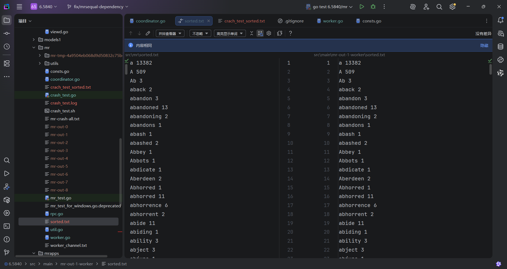Open the 高亮显示单词 highlight dropdown

229,33
